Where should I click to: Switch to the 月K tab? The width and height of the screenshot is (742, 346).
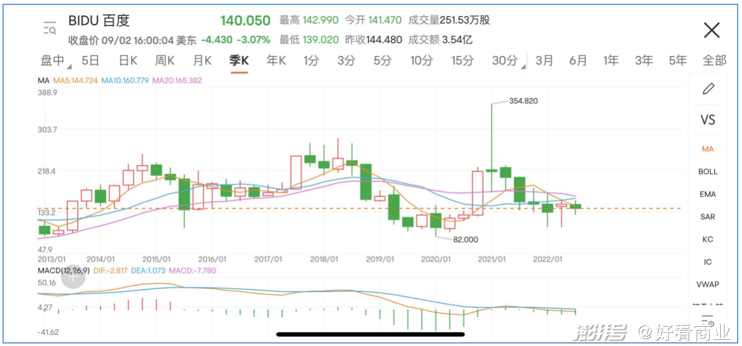[202, 60]
